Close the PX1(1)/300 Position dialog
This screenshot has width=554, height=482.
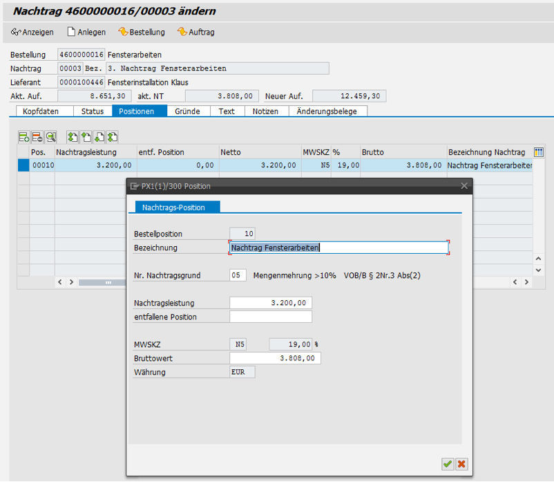click(464, 186)
